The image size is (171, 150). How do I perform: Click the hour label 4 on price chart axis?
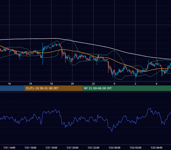point(156,84)
